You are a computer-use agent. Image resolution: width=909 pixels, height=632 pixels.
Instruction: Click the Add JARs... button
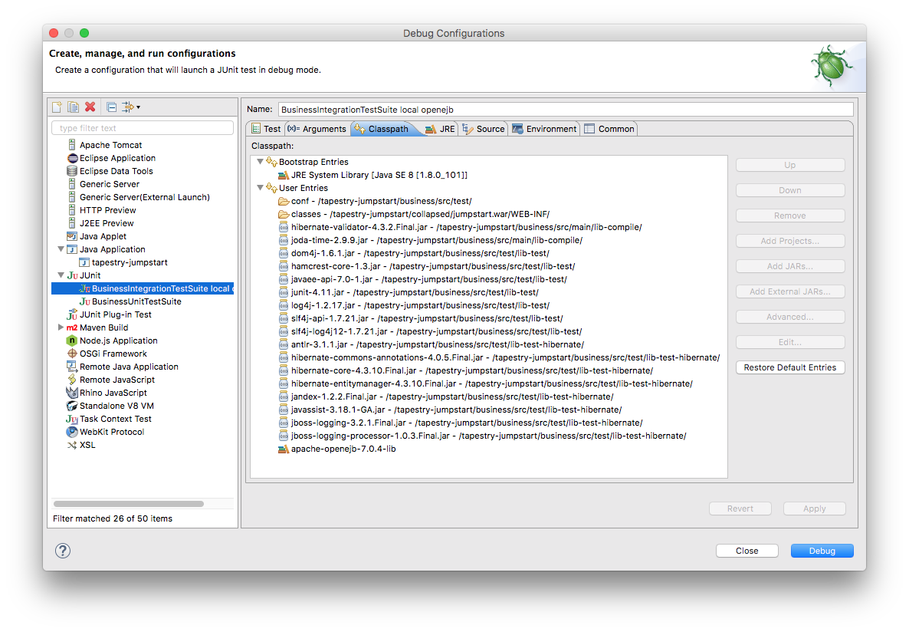[x=790, y=266]
